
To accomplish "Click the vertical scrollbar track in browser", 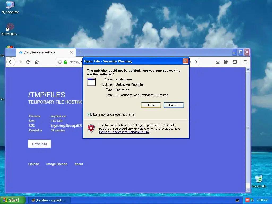I will click(248, 127).
